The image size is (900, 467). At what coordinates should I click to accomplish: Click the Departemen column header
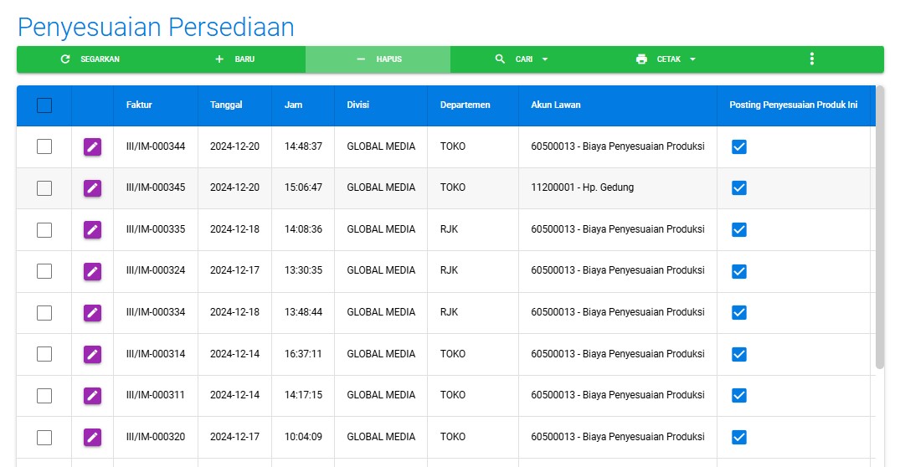(465, 105)
